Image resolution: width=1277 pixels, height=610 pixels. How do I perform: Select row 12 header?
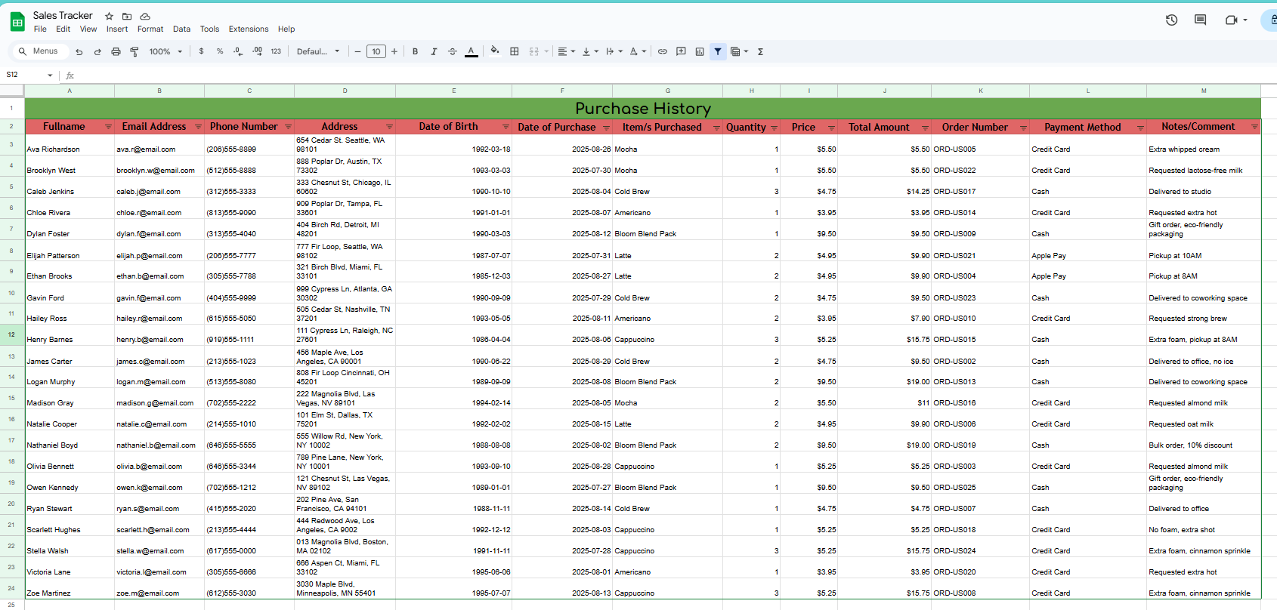[x=11, y=334]
